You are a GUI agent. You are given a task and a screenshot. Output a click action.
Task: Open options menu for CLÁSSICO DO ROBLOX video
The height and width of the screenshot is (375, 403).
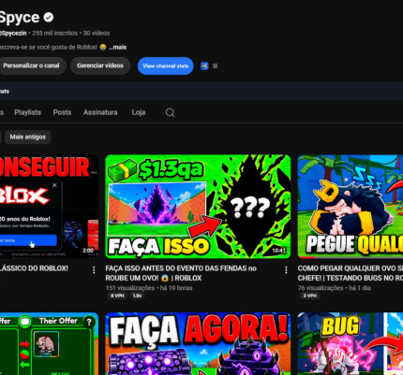pos(94,270)
